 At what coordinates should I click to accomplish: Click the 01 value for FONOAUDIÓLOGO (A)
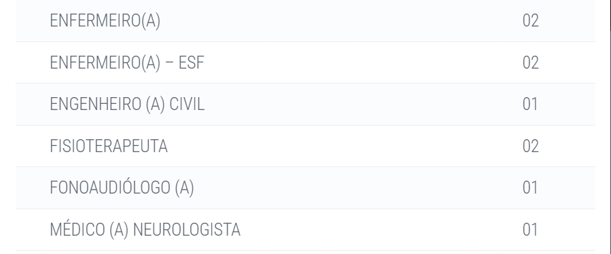tap(530, 187)
